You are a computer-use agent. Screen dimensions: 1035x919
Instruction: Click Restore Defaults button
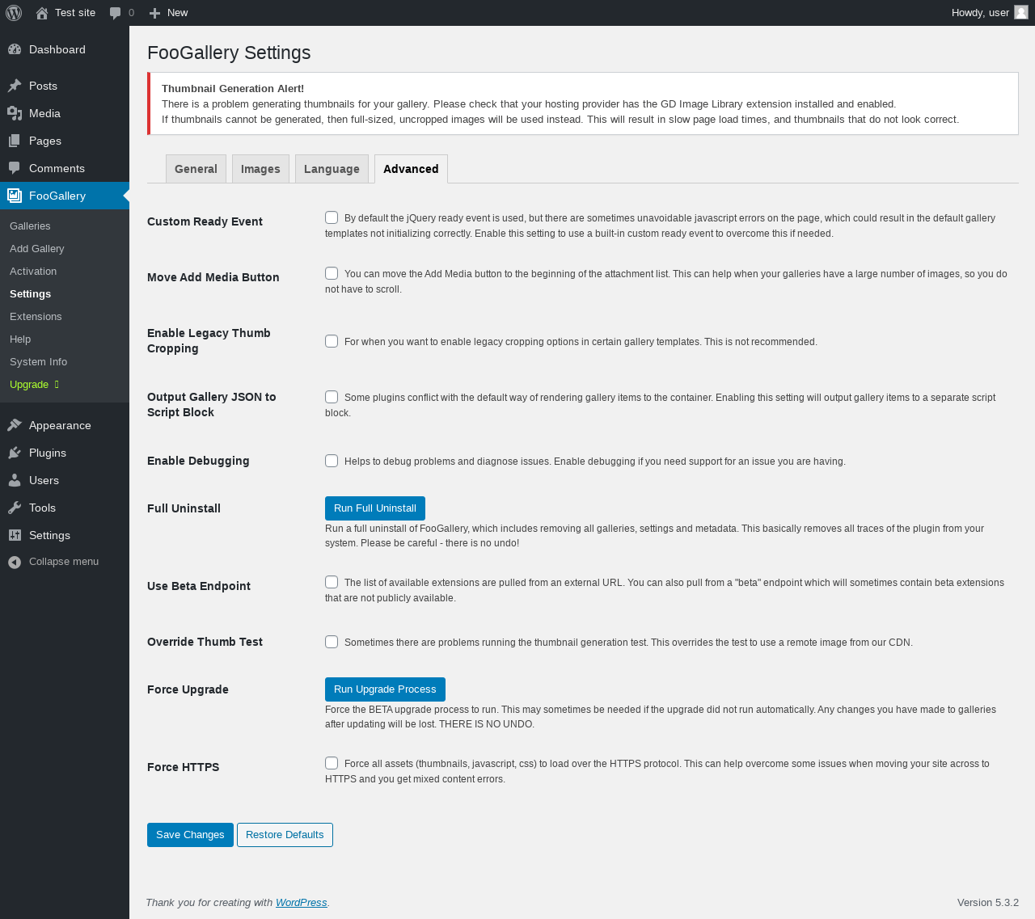coord(285,835)
